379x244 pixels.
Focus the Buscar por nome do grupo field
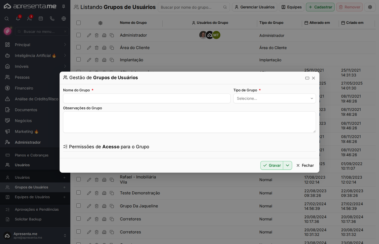tap(194, 7)
